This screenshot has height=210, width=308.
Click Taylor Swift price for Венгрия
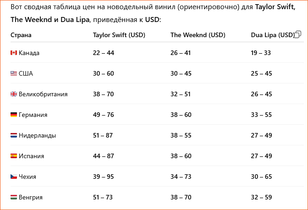104,197
